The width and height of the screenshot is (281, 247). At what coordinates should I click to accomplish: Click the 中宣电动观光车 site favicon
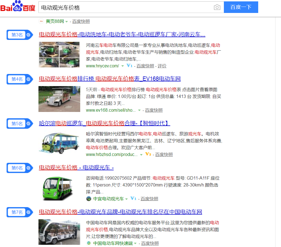click(89, 199)
